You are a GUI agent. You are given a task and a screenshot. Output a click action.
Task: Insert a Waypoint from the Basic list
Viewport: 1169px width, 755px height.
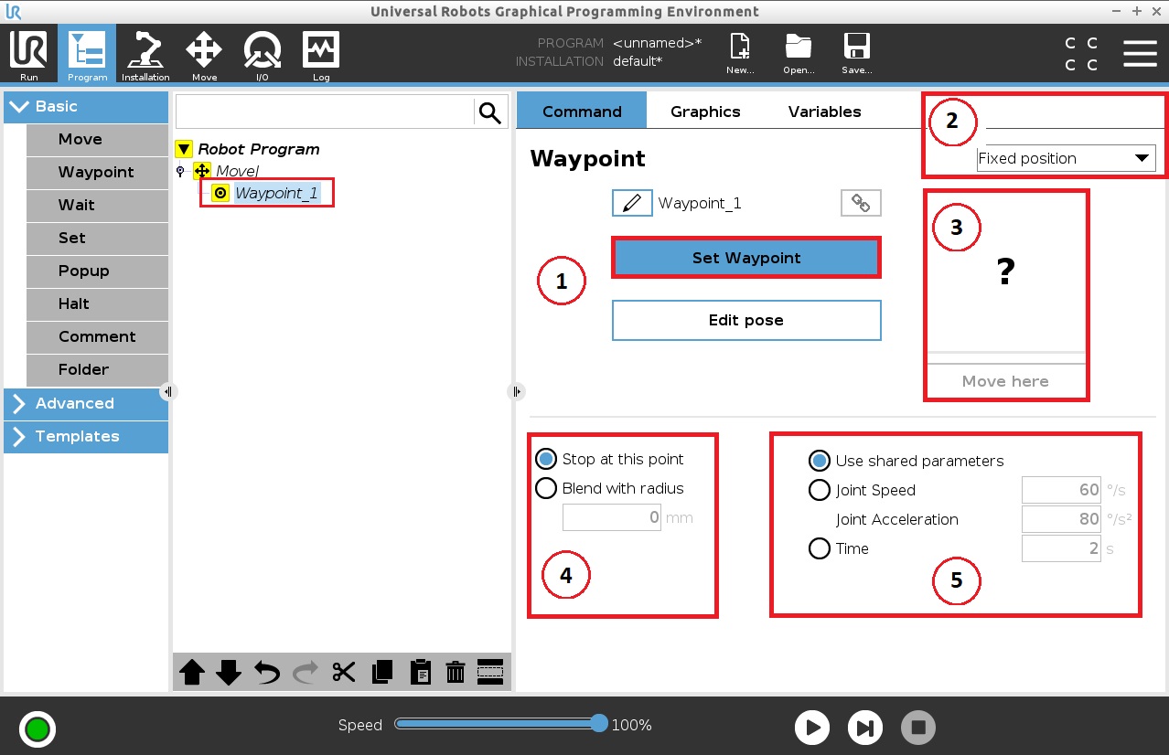(97, 172)
